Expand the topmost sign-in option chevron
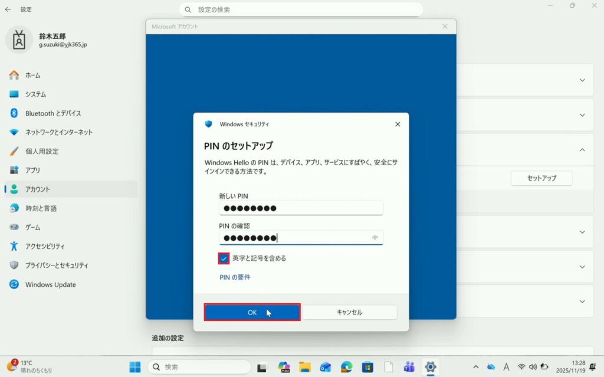The width and height of the screenshot is (604, 377). coord(582,80)
